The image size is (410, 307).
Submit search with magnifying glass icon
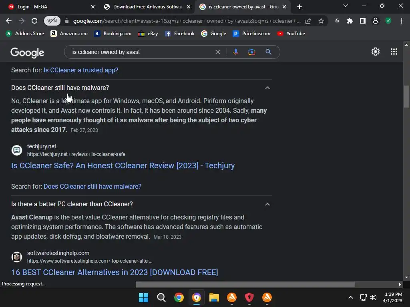(268, 52)
